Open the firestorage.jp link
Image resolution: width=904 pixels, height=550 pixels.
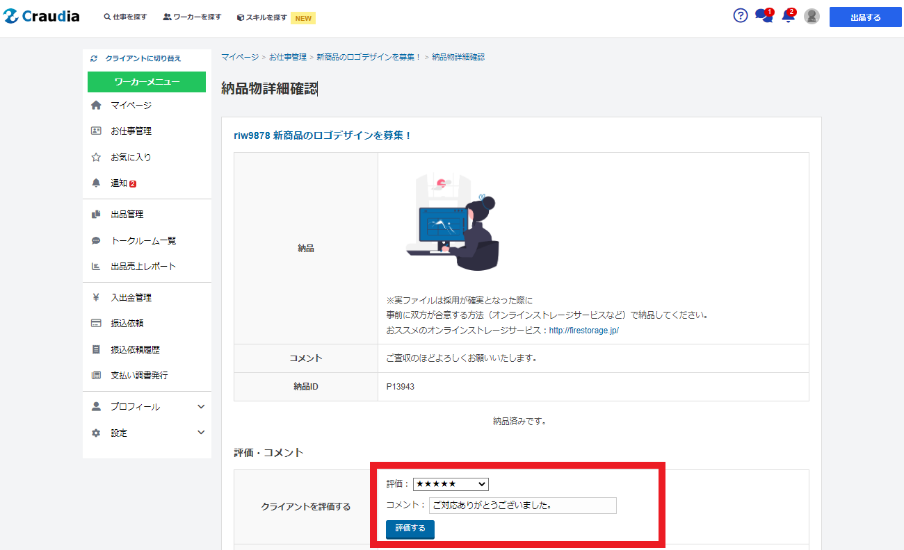pyautogui.click(x=583, y=331)
